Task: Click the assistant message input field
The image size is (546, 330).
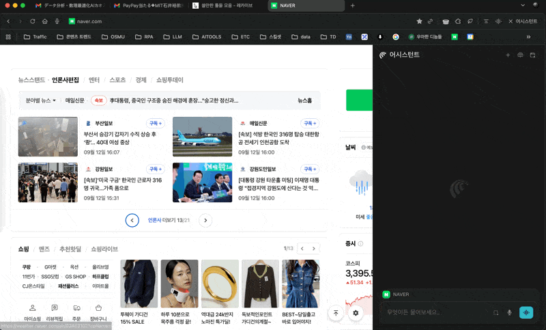Action: [437, 312]
